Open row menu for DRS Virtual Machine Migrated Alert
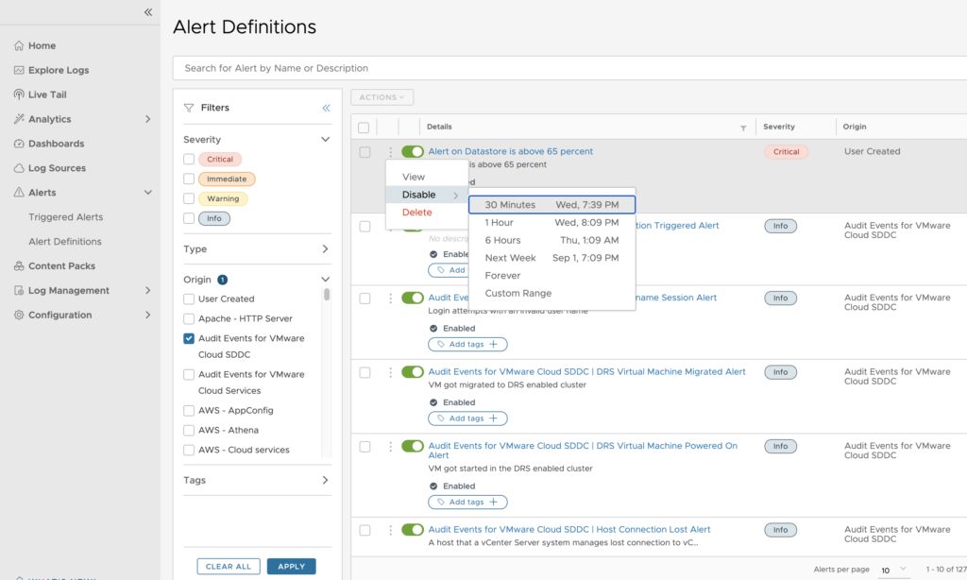Screen dimensions: 967x580 click(390, 373)
